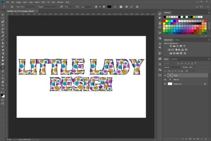Select the Rectangular Marquee tool

tap(3, 18)
